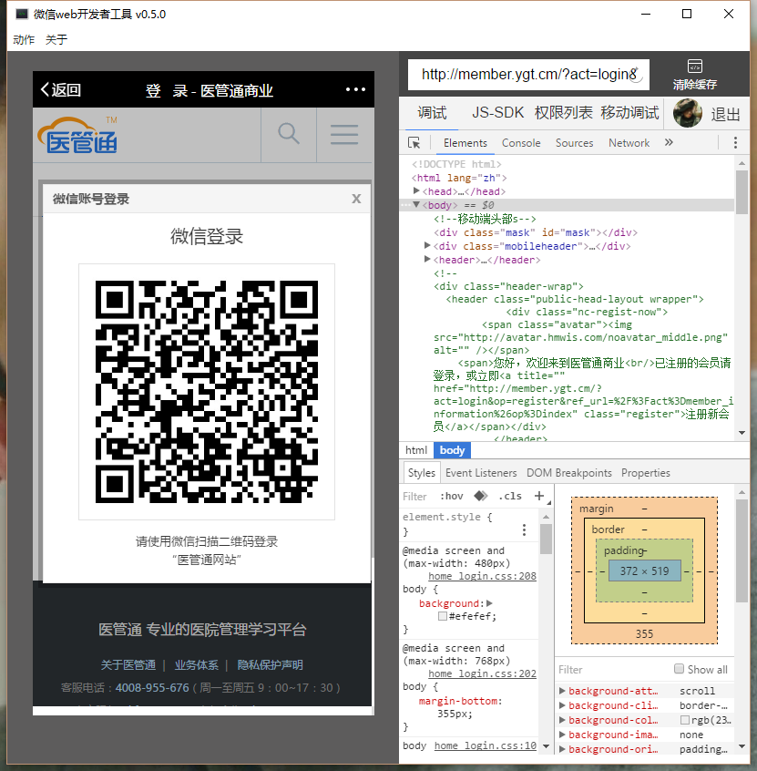This screenshot has width=757, height=771.
Task: Close the WeChat login dialog with X
Action: [x=356, y=199]
